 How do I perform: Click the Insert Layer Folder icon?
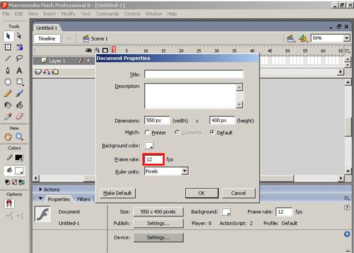(55, 72)
